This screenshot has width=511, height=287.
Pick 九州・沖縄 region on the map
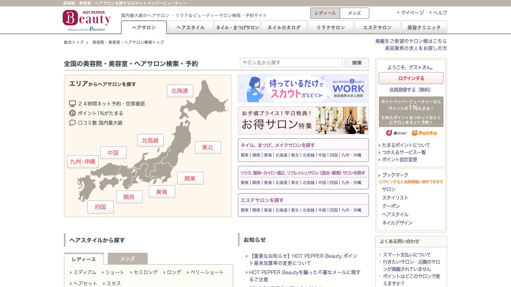tap(83, 162)
